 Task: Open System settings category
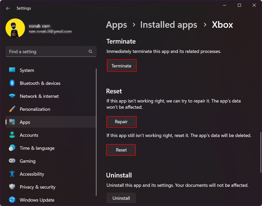51,70
